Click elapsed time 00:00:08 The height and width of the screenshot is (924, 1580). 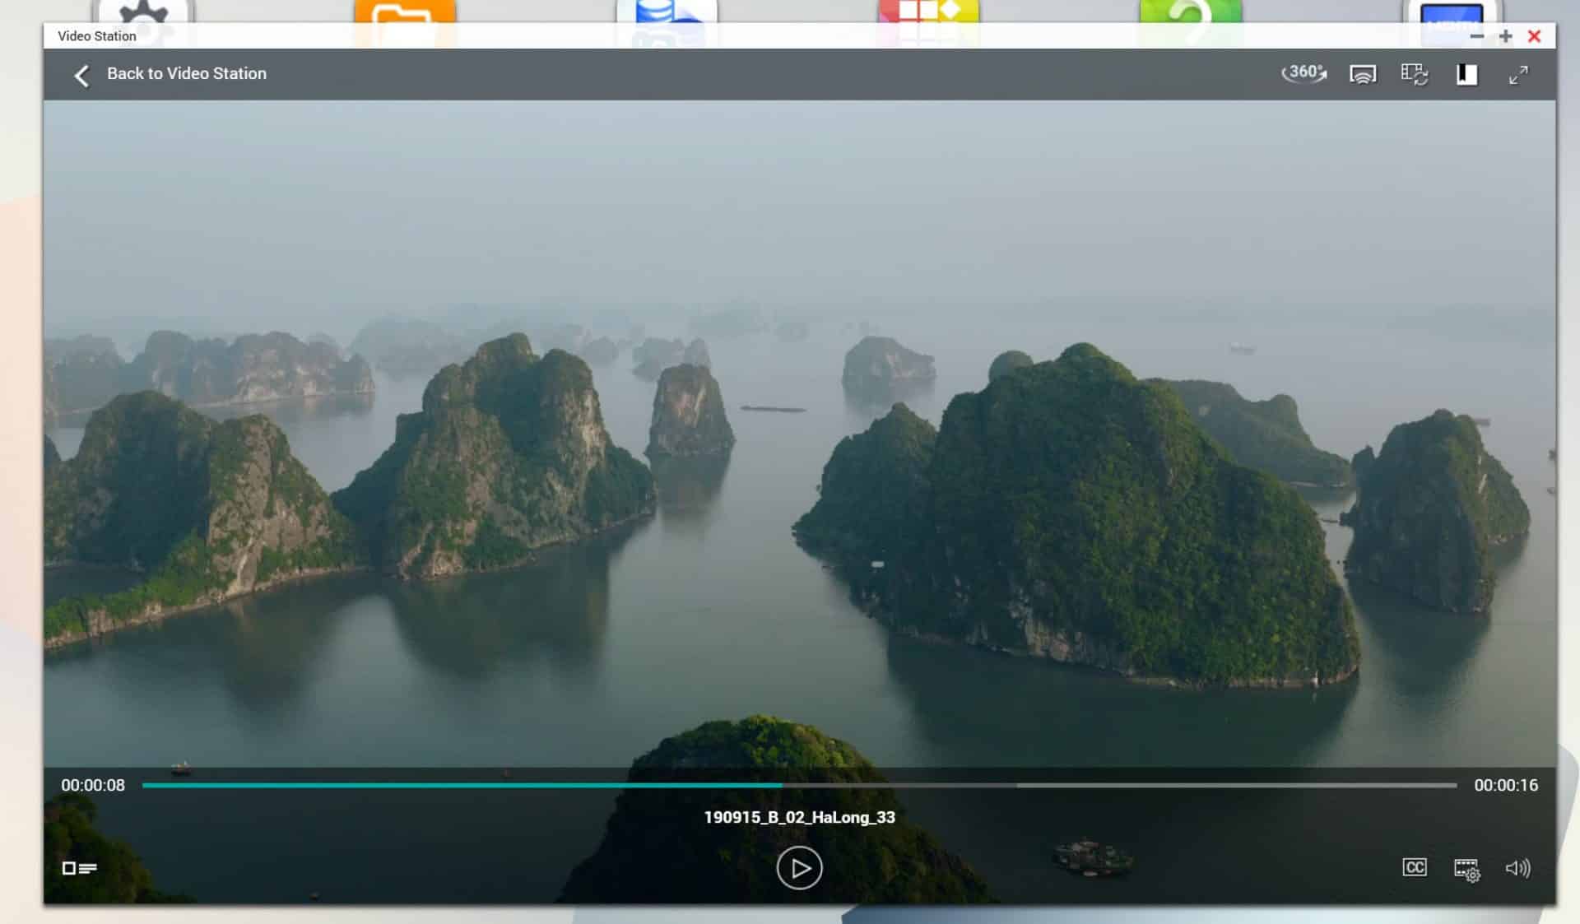point(93,786)
